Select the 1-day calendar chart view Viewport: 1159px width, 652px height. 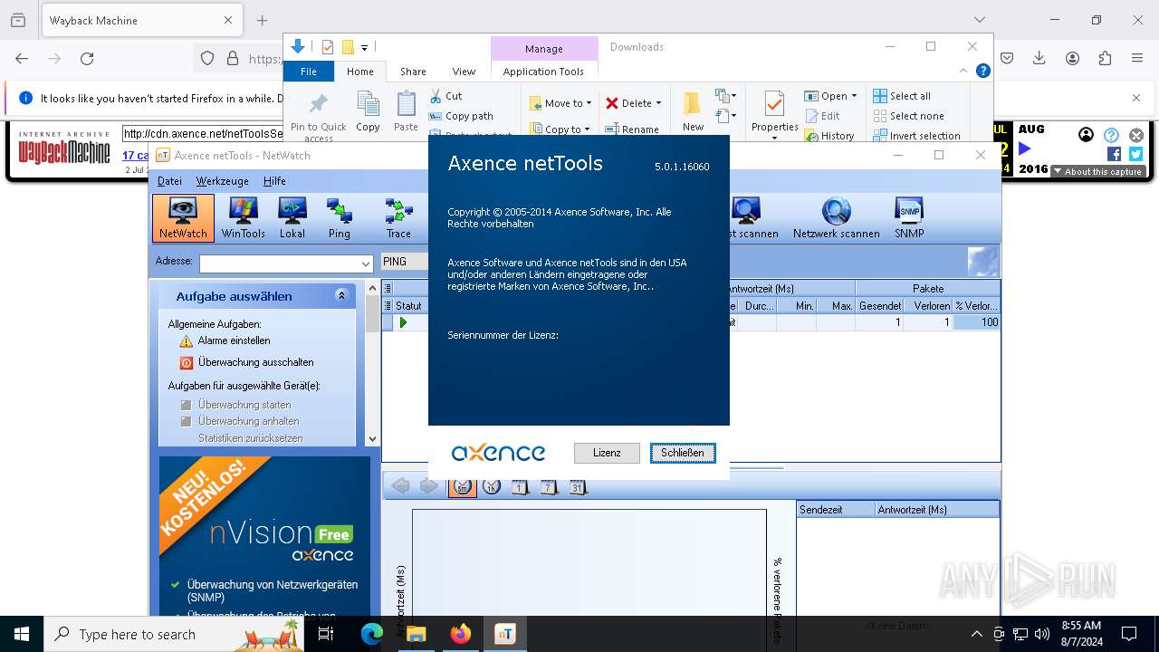click(x=520, y=486)
